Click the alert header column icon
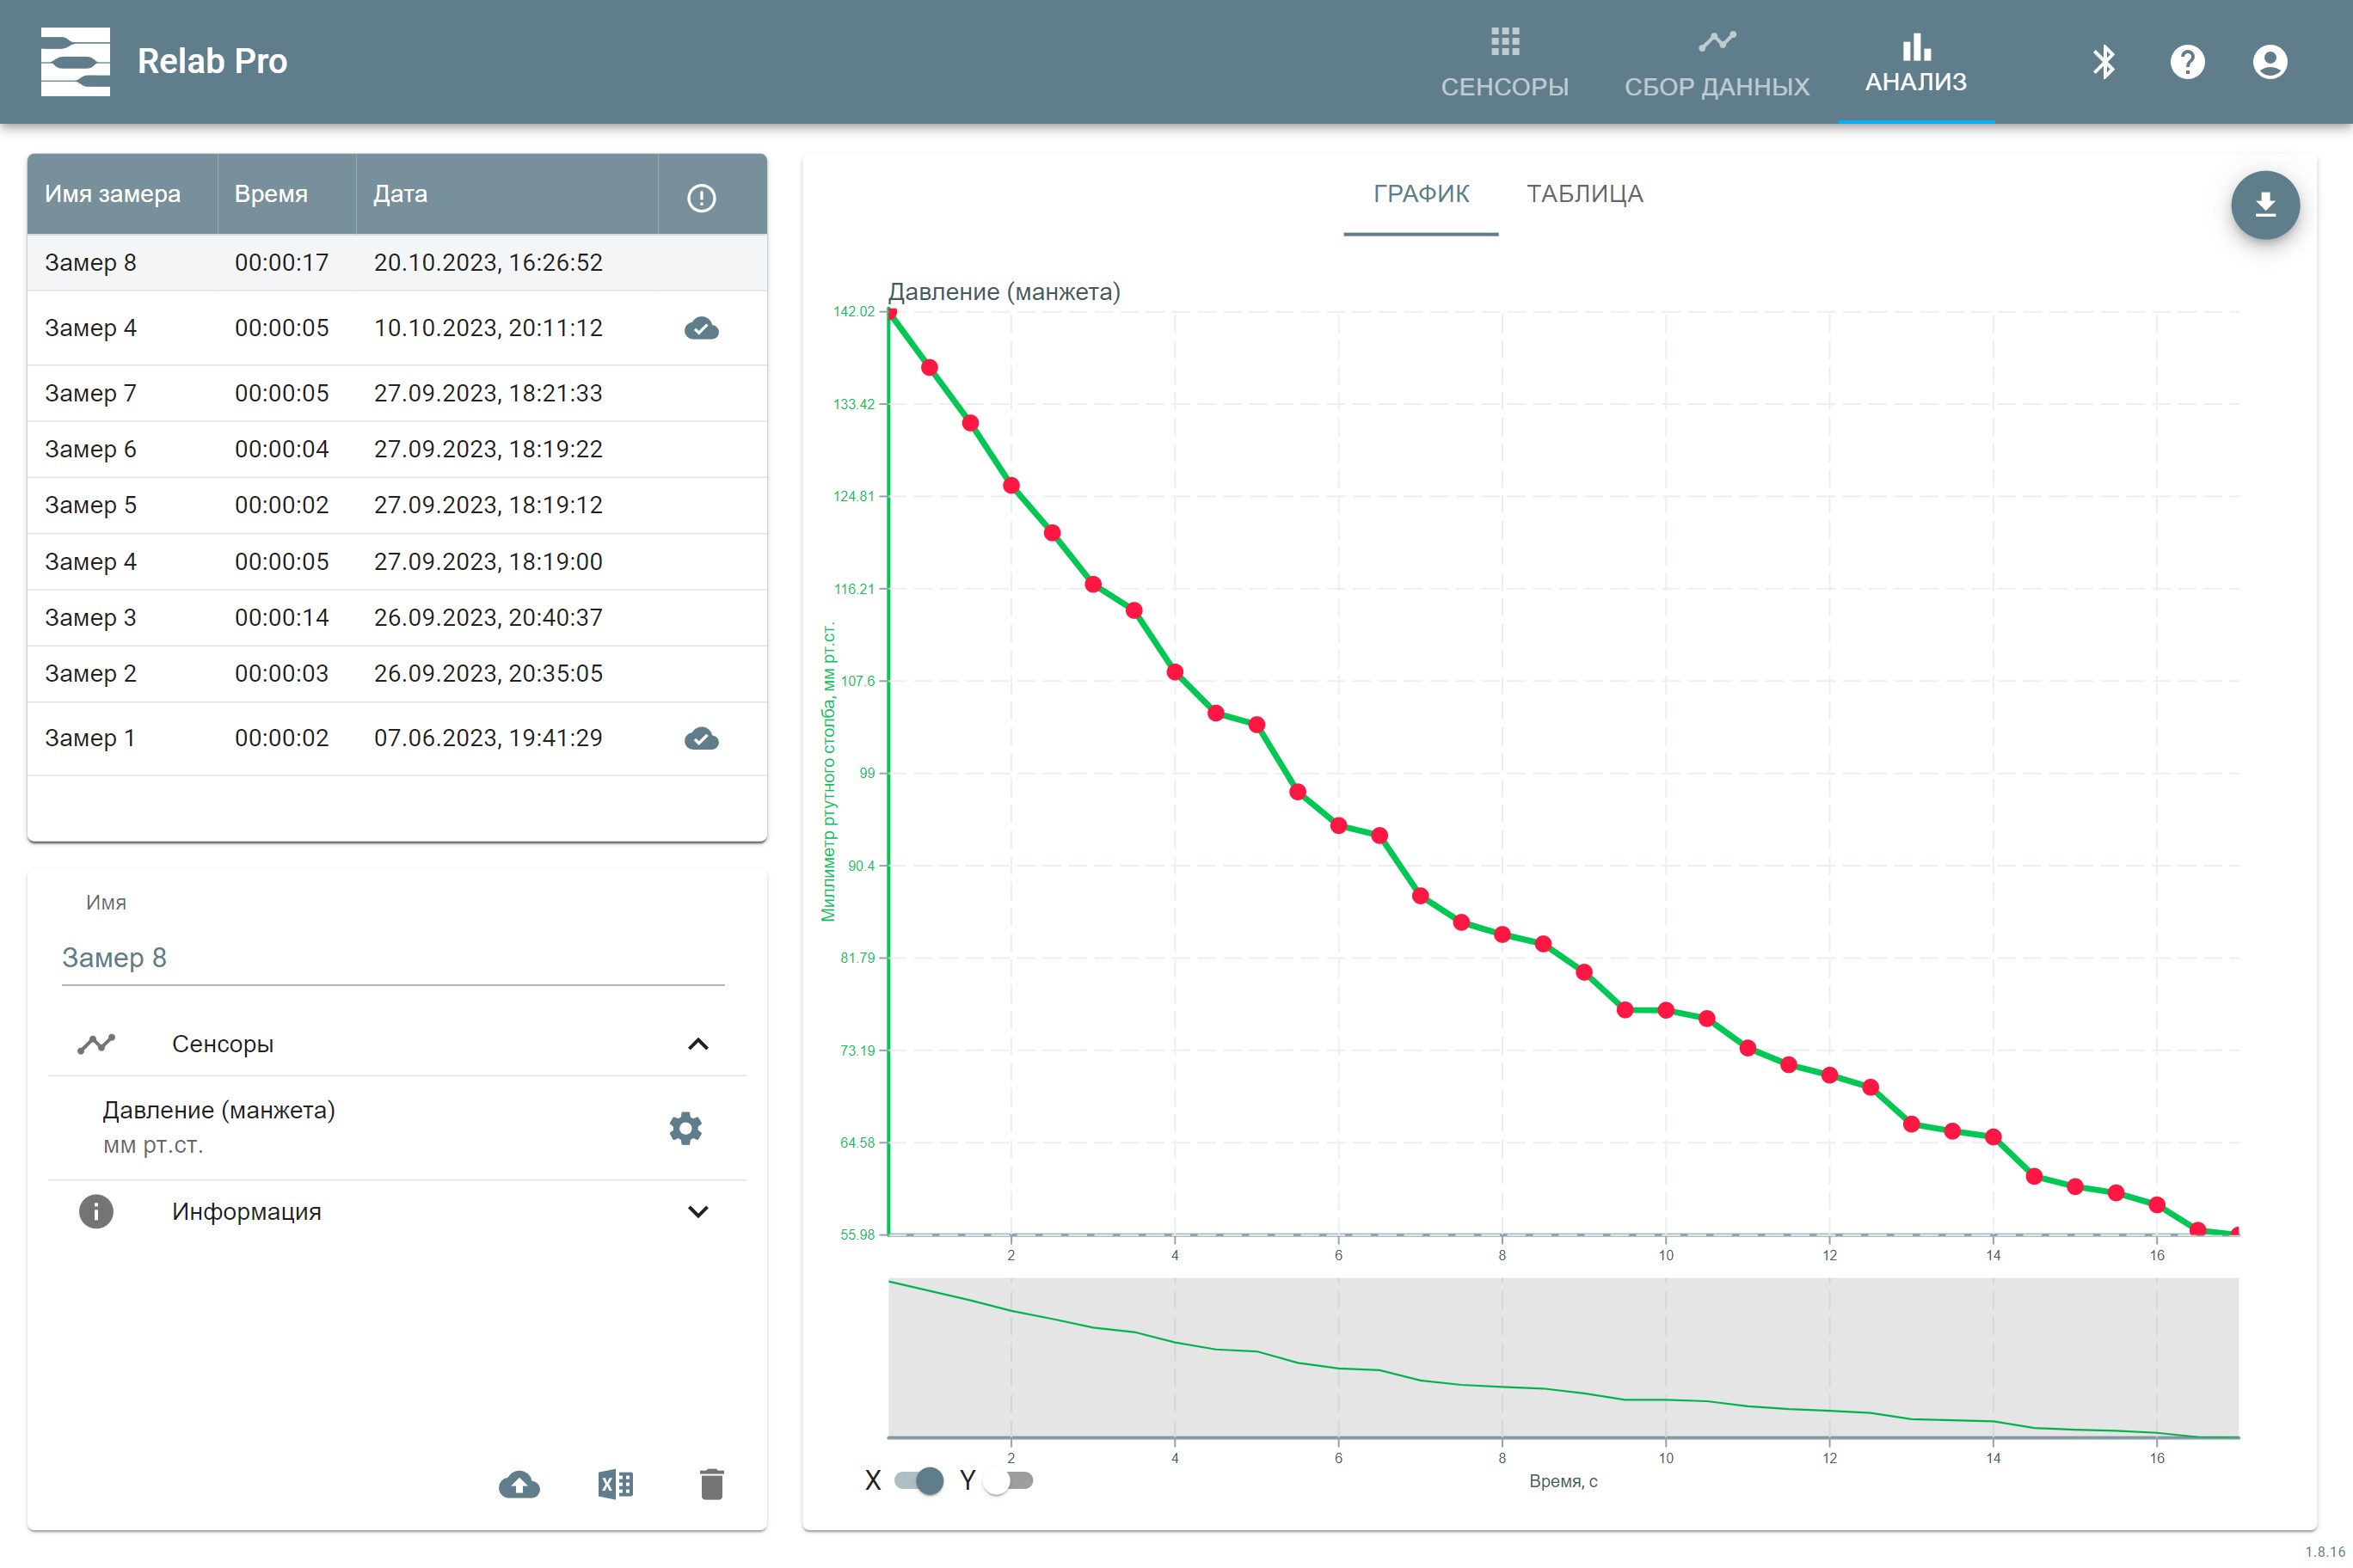 [x=701, y=198]
